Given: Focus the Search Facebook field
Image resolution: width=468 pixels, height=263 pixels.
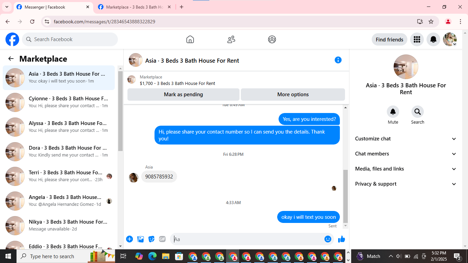Looking at the screenshot, I should (x=70, y=39).
